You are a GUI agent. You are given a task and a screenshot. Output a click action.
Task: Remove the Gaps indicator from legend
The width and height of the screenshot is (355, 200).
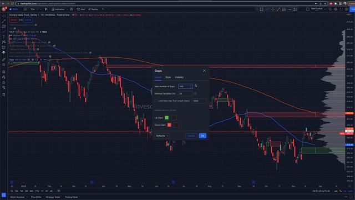tap(40, 59)
